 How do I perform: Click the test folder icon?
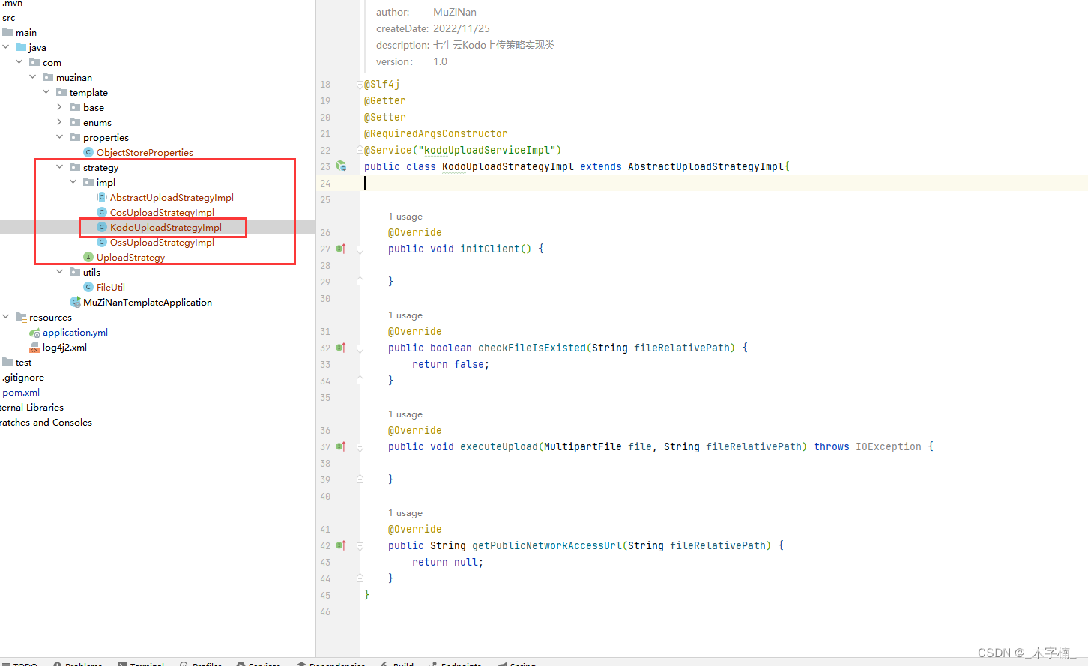[7, 362]
